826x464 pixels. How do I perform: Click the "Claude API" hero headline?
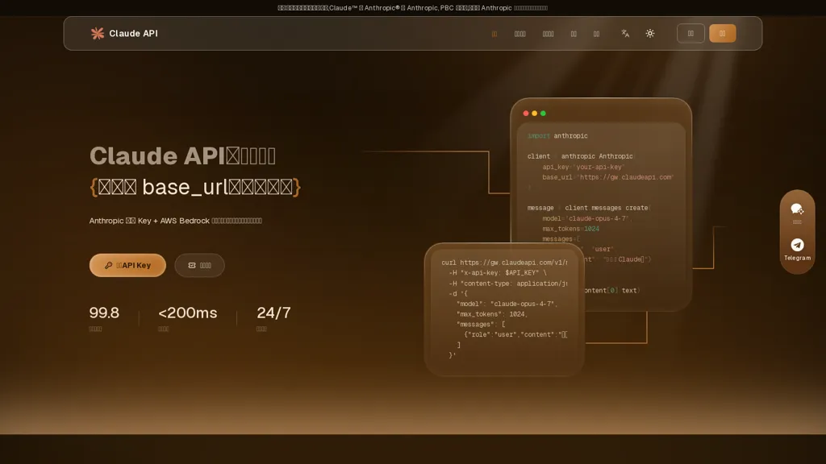pyautogui.click(x=182, y=155)
